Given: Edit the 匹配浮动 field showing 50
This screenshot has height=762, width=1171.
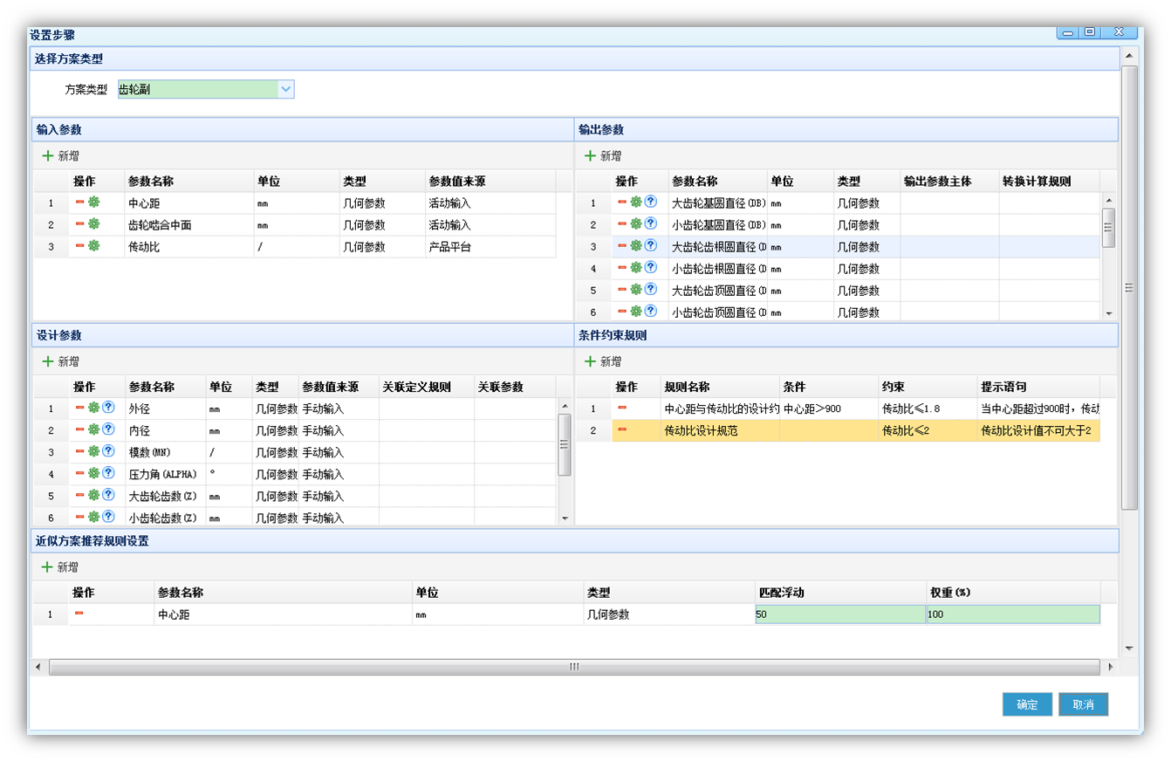Looking at the screenshot, I should [x=840, y=614].
